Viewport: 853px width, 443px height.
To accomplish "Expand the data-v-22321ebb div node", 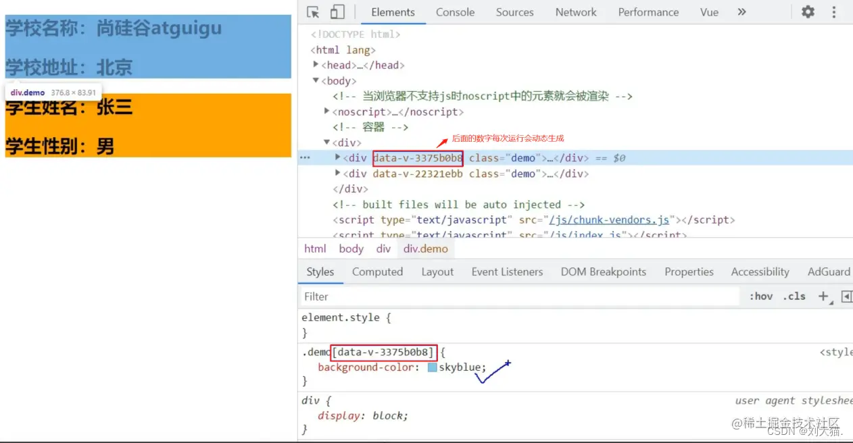I will pyautogui.click(x=338, y=173).
